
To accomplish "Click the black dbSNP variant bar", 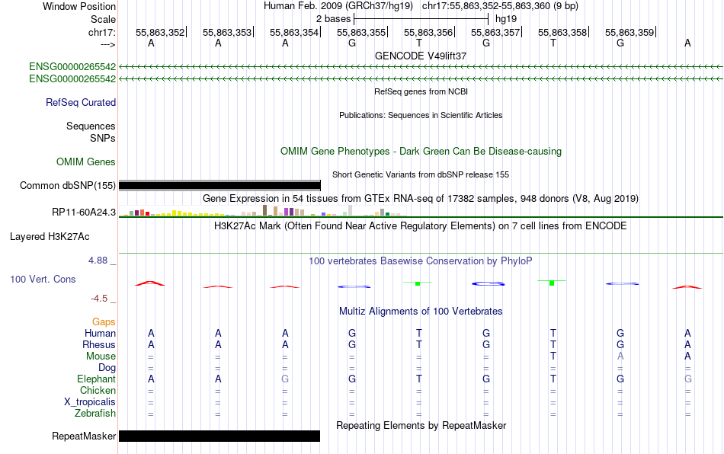I will pos(219,185).
